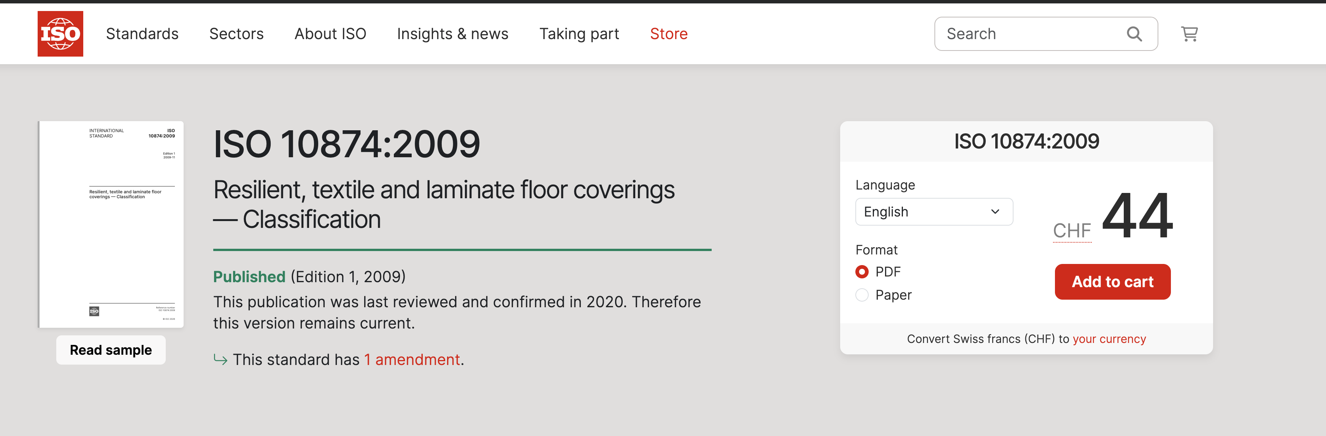
Task: Open the 1 amendment link
Action: pos(412,359)
